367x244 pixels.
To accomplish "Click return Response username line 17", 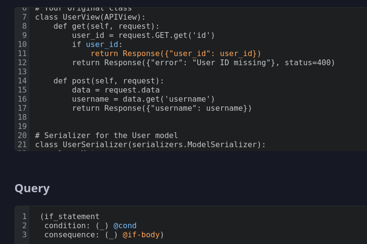I will [x=162, y=108].
